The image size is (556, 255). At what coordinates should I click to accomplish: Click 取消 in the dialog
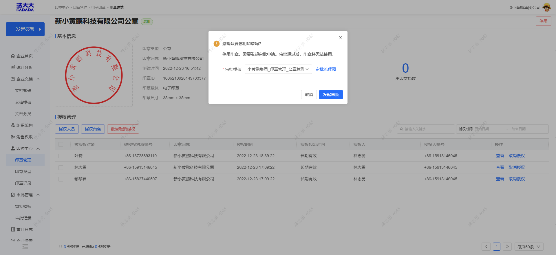(309, 95)
